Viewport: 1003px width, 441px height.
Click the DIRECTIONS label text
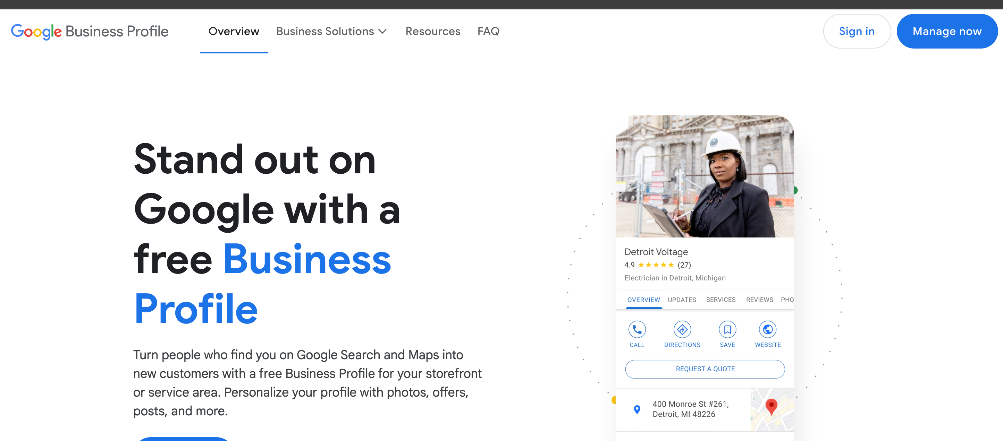(682, 345)
